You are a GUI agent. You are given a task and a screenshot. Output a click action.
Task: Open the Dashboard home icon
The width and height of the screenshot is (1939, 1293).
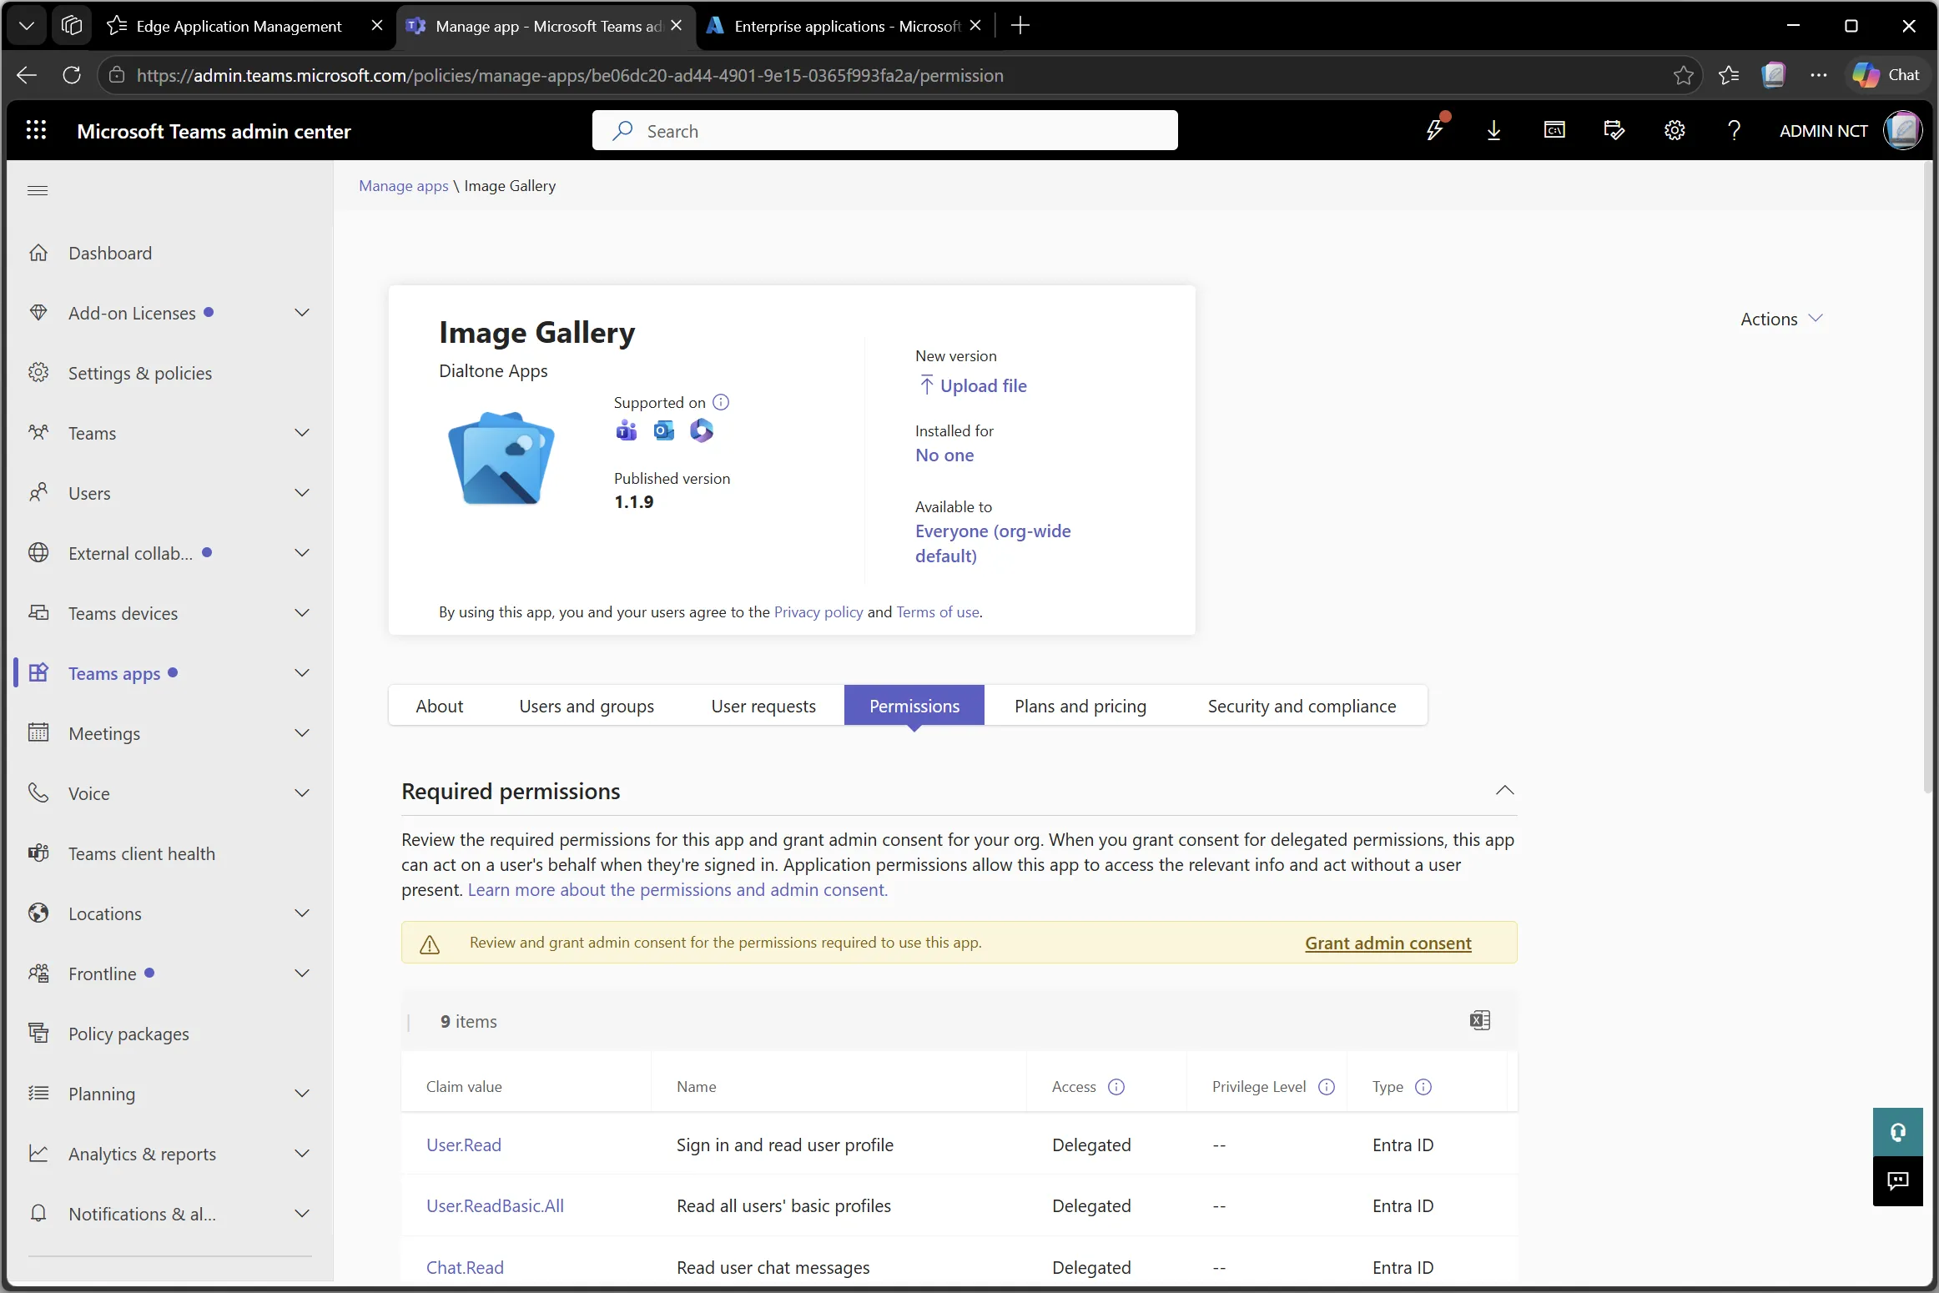38,253
